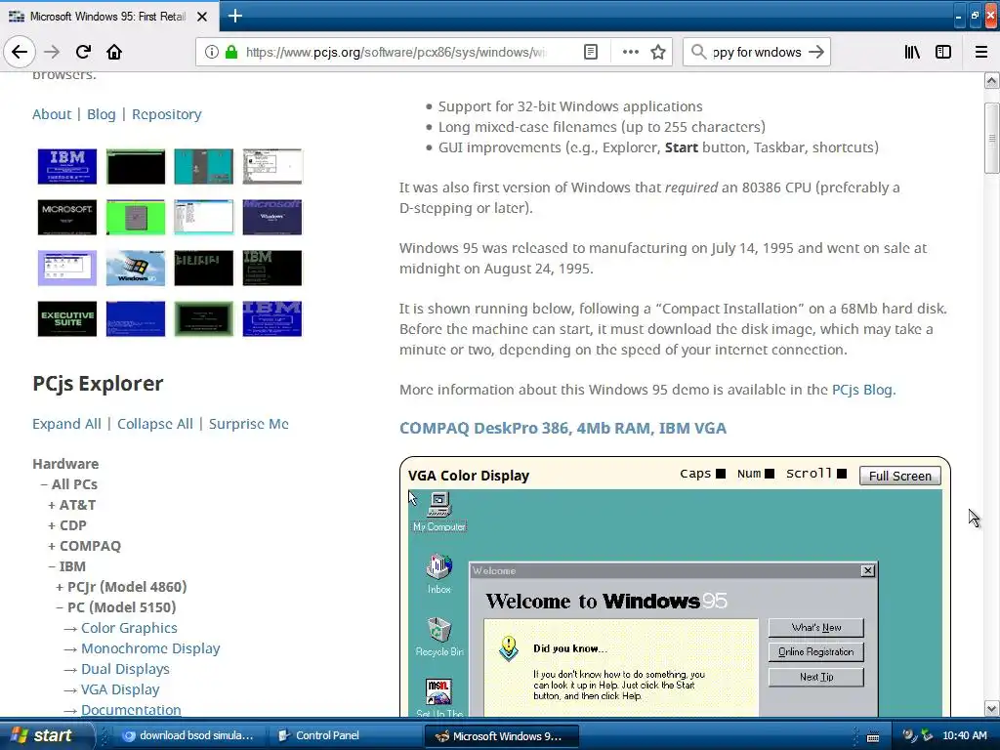The image size is (1000, 750).
Task: Reload the page with the refresh icon
Action: coord(84,52)
